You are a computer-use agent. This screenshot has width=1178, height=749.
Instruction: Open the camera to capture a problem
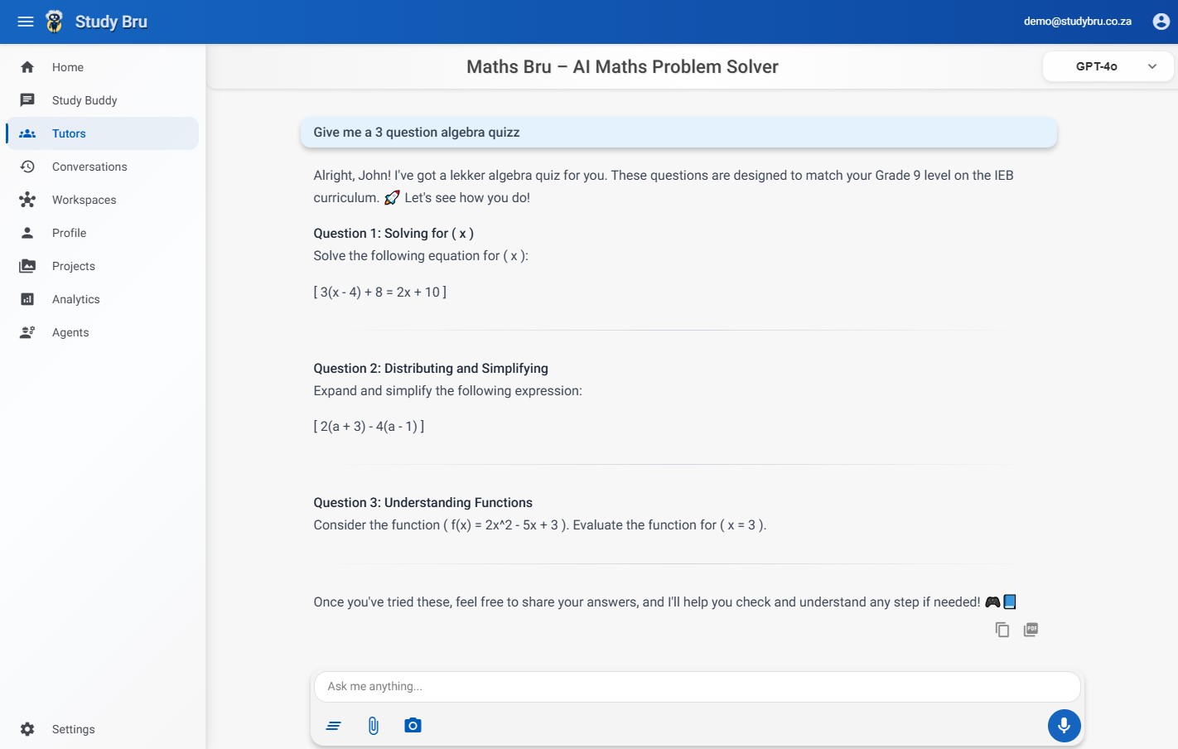click(413, 726)
